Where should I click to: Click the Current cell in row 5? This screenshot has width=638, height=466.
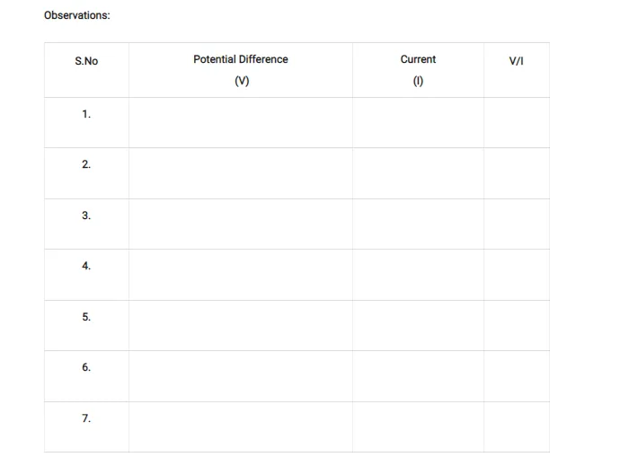click(418, 325)
